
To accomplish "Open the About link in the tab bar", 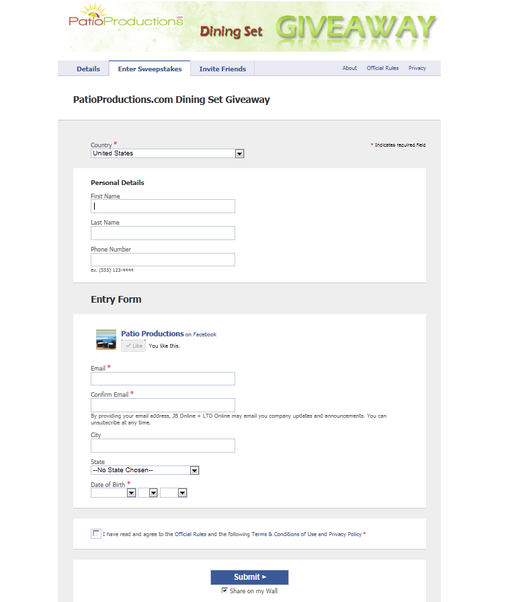I will click(349, 68).
